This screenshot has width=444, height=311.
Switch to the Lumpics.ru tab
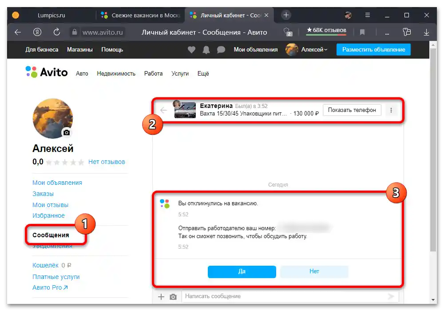click(51, 15)
